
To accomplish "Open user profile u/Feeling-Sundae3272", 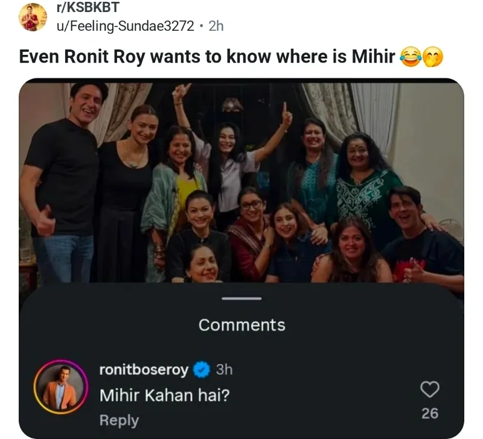I will coord(126,26).
